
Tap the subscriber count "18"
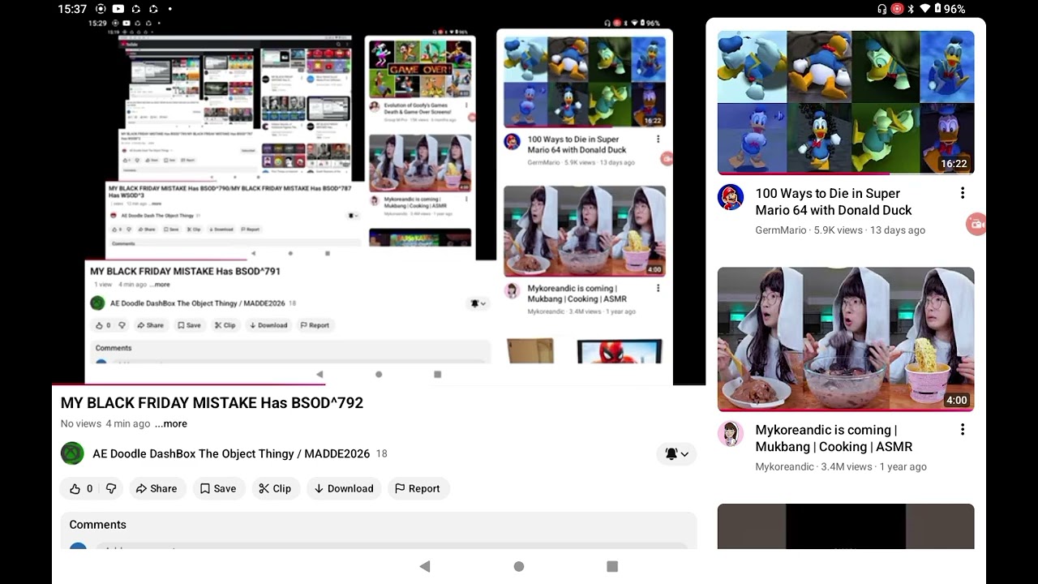(381, 453)
